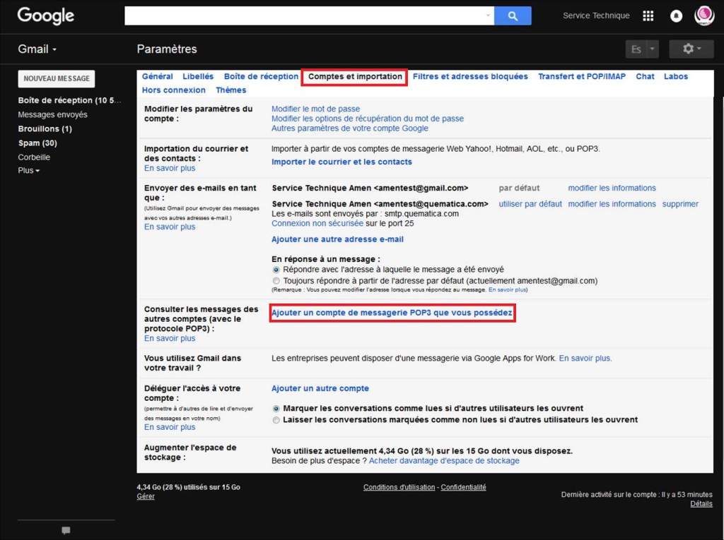Image resolution: width=724 pixels, height=540 pixels.
Task: Open the account profile avatar
Action: click(704, 16)
